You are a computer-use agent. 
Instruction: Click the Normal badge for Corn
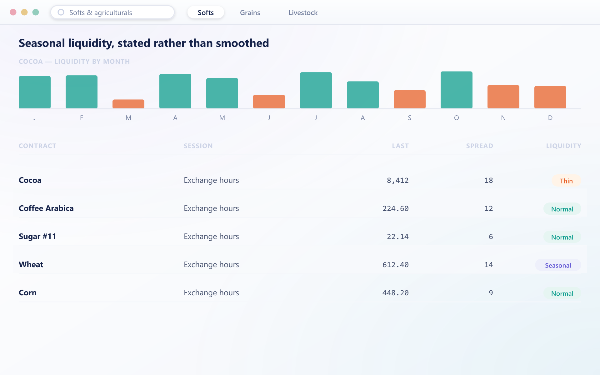(x=562, y=293)
